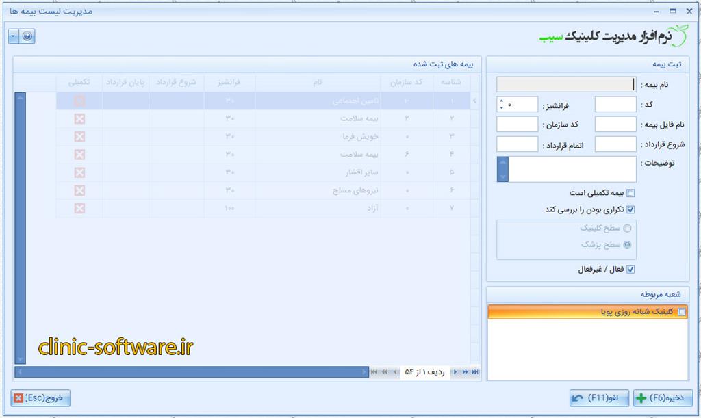Screen dimensions: 701x418
Task: Click red X icon in آزاد row
Action: 79,208
